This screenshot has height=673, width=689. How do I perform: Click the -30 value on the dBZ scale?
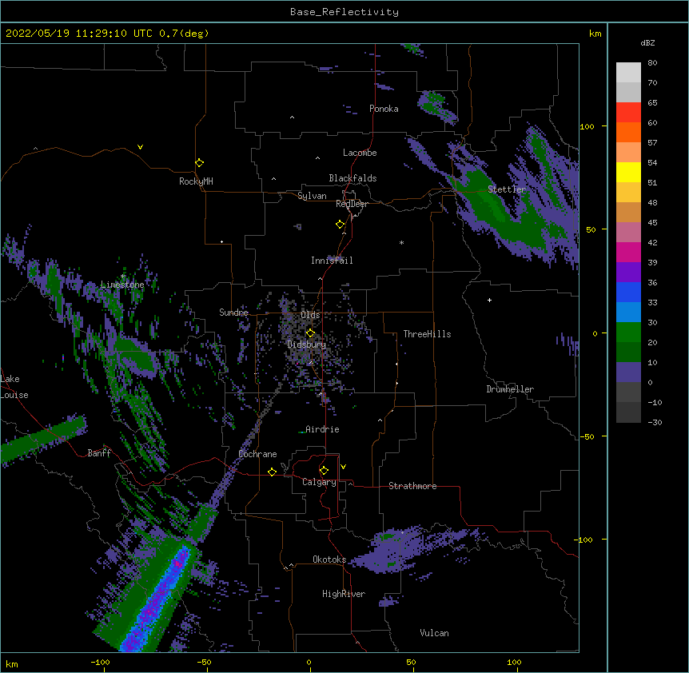[655, 422]
